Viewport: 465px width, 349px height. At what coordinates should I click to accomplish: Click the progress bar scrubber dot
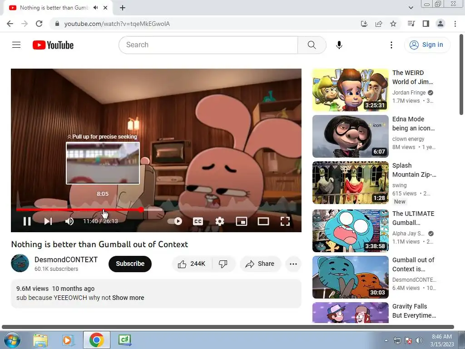tap(141, 210)
